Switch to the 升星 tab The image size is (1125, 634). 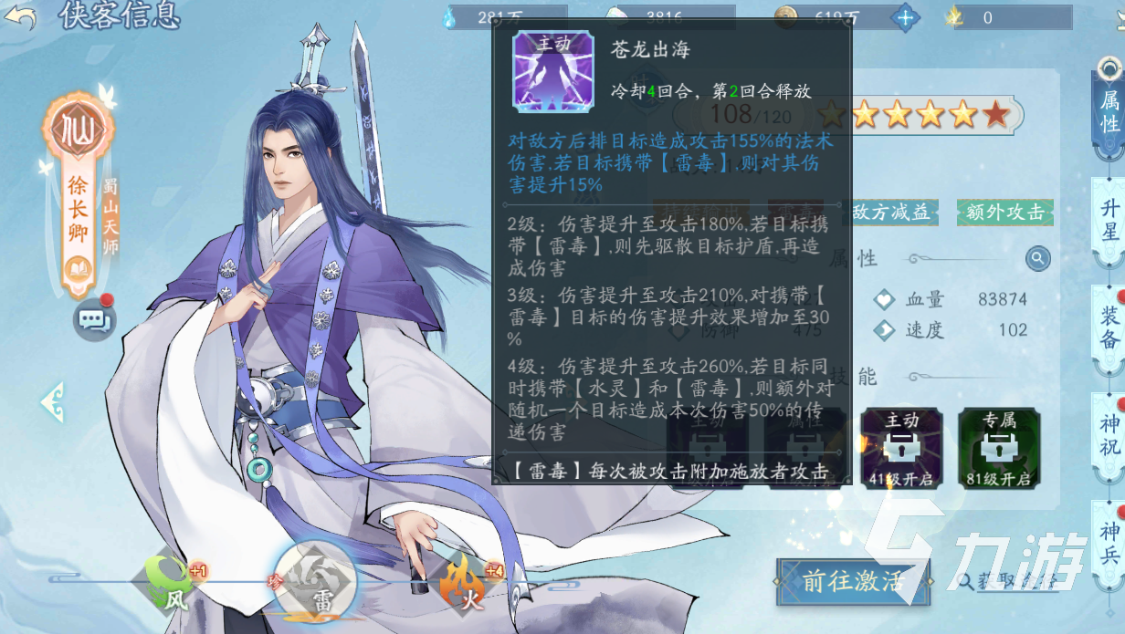(x=1109, y=219)
